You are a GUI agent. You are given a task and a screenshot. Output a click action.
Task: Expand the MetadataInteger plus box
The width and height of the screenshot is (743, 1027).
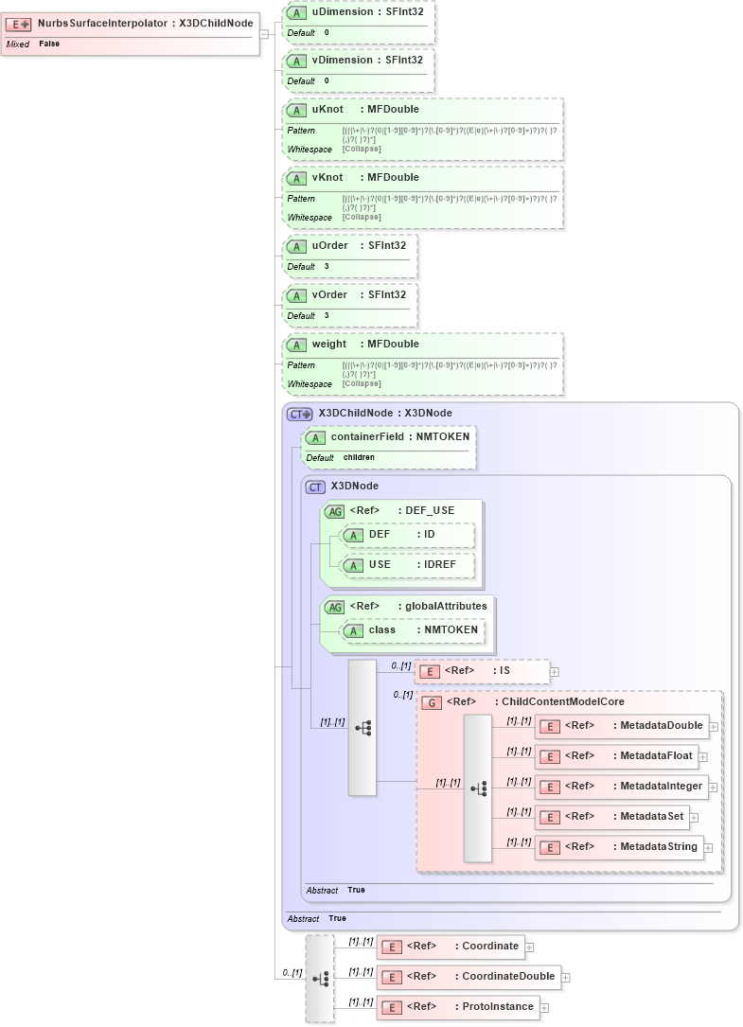[x=713, y=788]
